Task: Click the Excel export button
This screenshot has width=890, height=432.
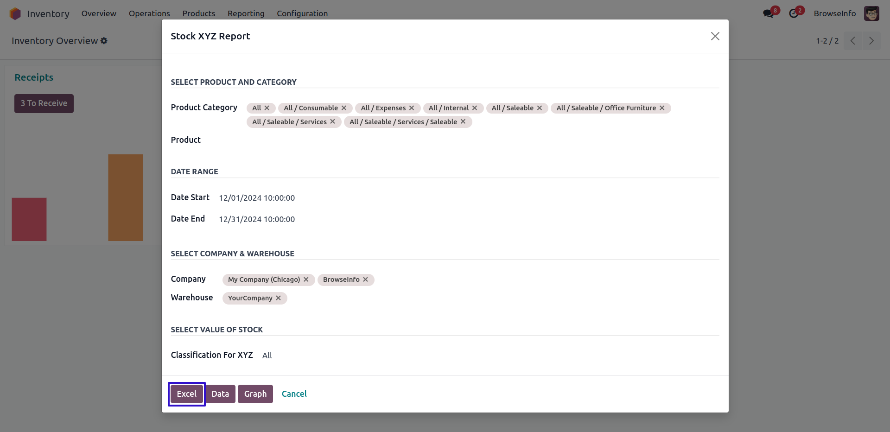Action: click(x=187, y=394)
